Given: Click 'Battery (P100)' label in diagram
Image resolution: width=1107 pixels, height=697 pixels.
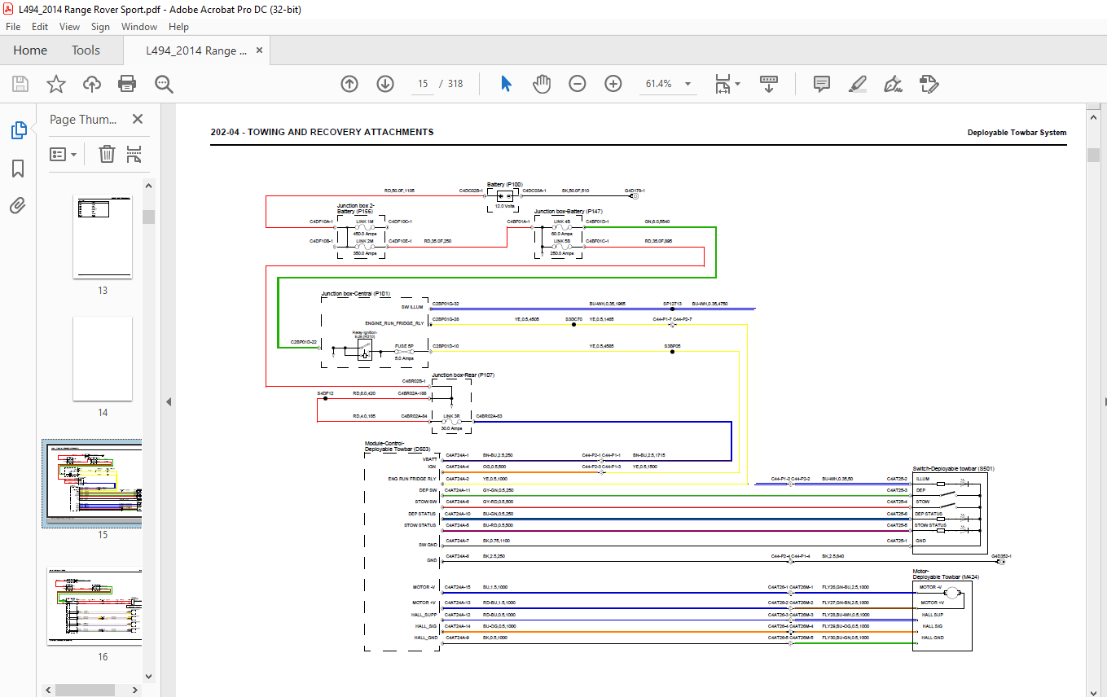Looking at the screenshot, I should (504, 184).
